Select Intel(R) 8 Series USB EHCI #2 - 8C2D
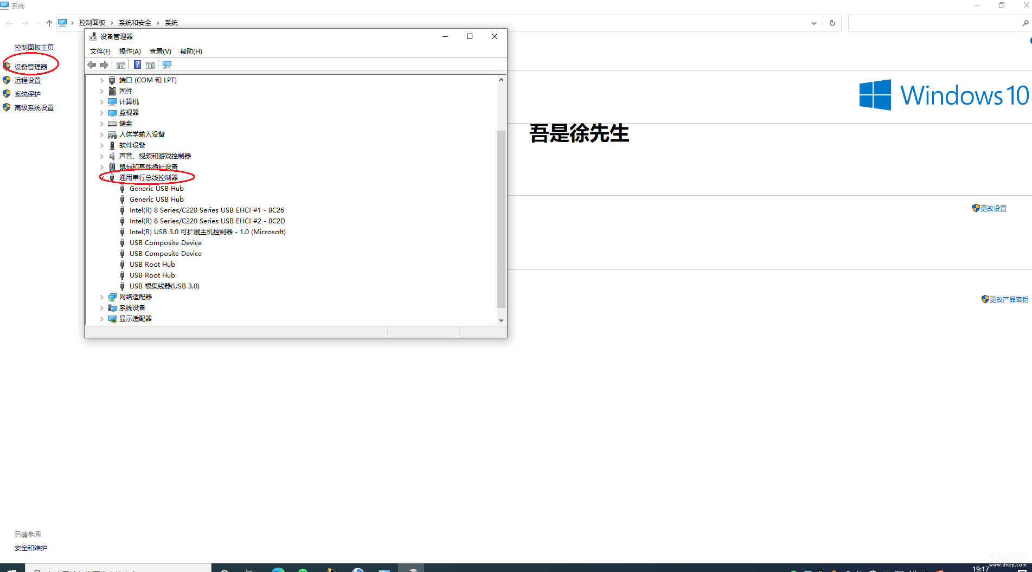The width and height of the screenshot is (1032, 572). click(x=207, y=221)
